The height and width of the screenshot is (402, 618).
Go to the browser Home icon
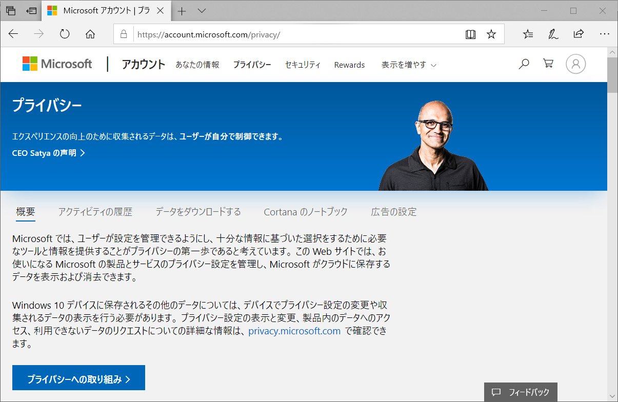coord(90,34)
